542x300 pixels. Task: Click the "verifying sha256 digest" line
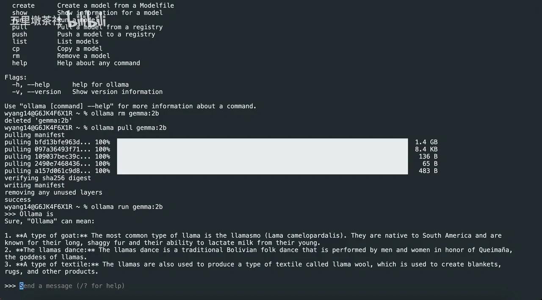click(x=48, y=178)
